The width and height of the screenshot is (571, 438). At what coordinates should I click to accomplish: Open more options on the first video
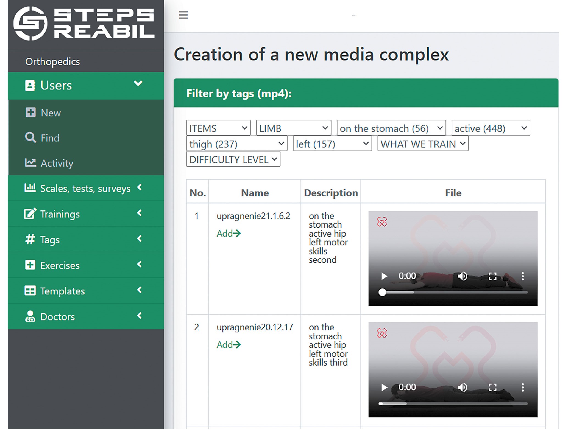pos(523,276)
